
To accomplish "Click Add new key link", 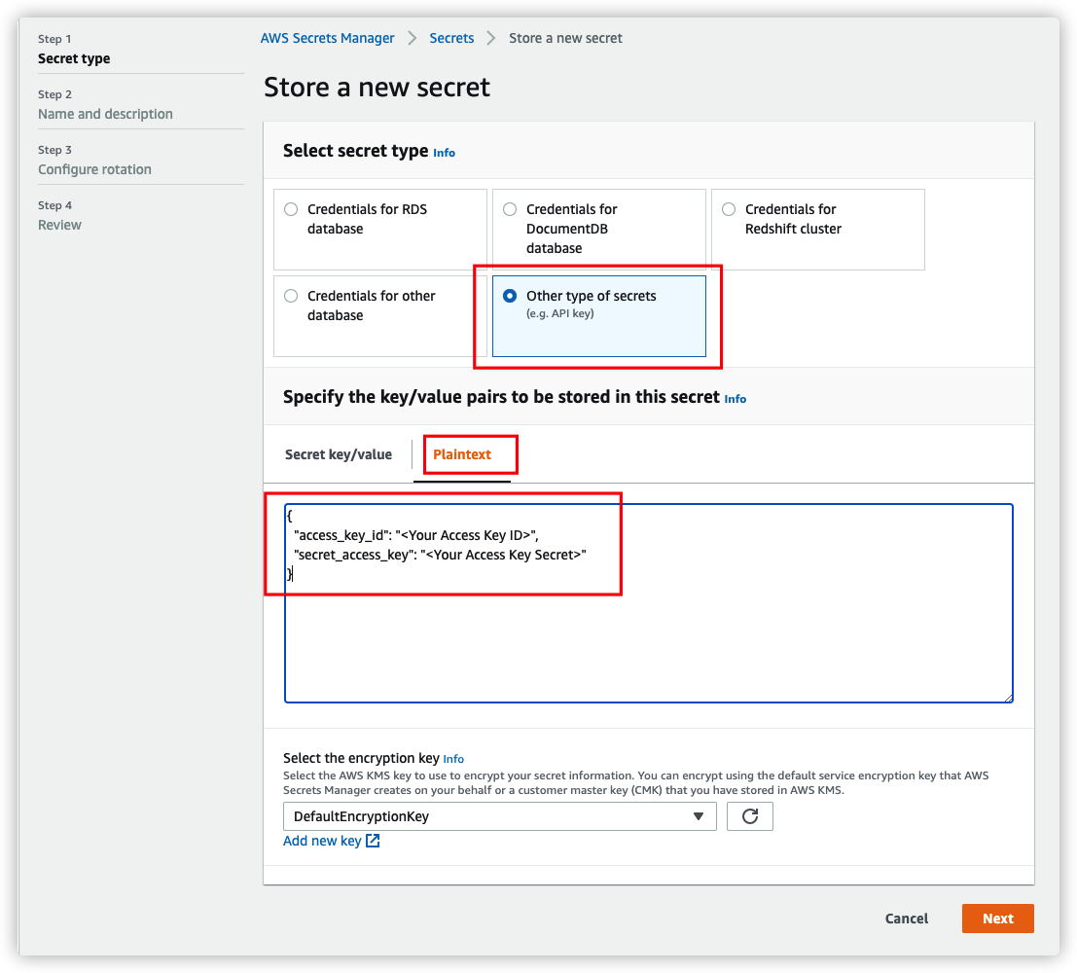I will point(322,841).
